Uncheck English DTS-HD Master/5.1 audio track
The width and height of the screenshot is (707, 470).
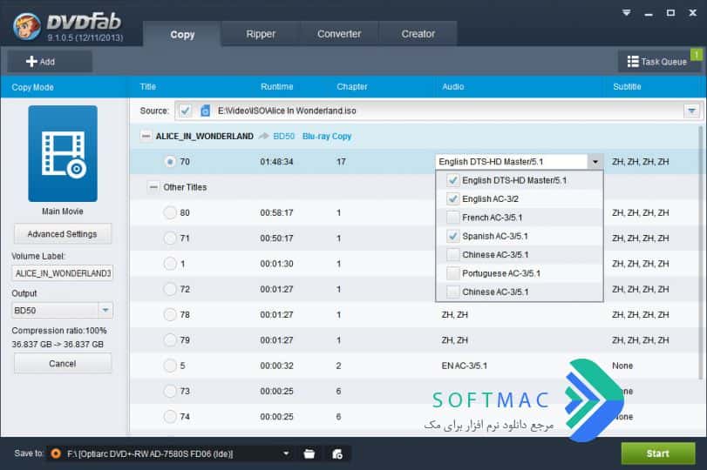pos(452,180)
